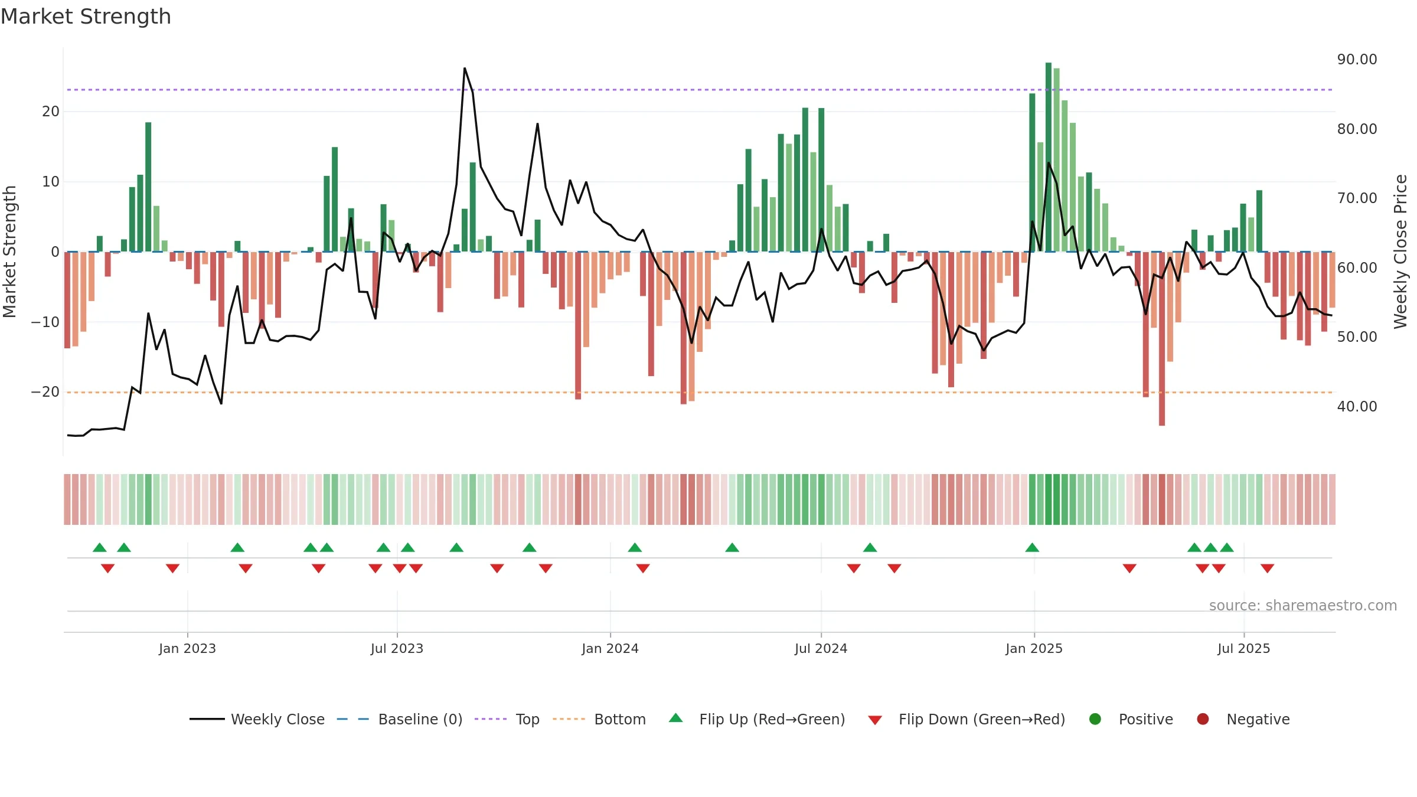
Task: Click the Jul 2023 axis label
Action: point(397,648)
